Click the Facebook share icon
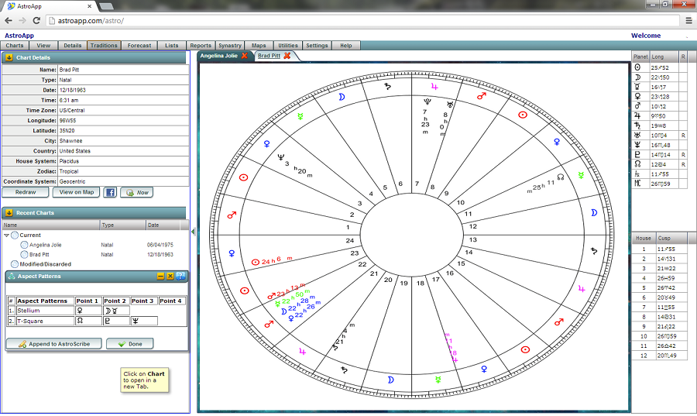The image size is (697, 416). pos(110,192)
